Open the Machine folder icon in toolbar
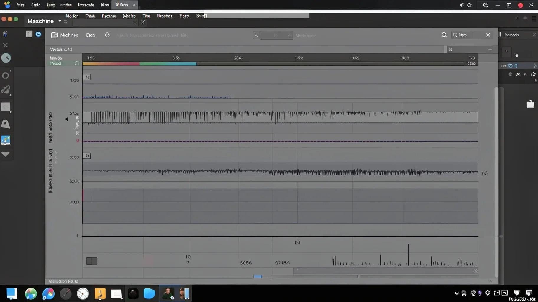538x302 pixels. point(54,35)
